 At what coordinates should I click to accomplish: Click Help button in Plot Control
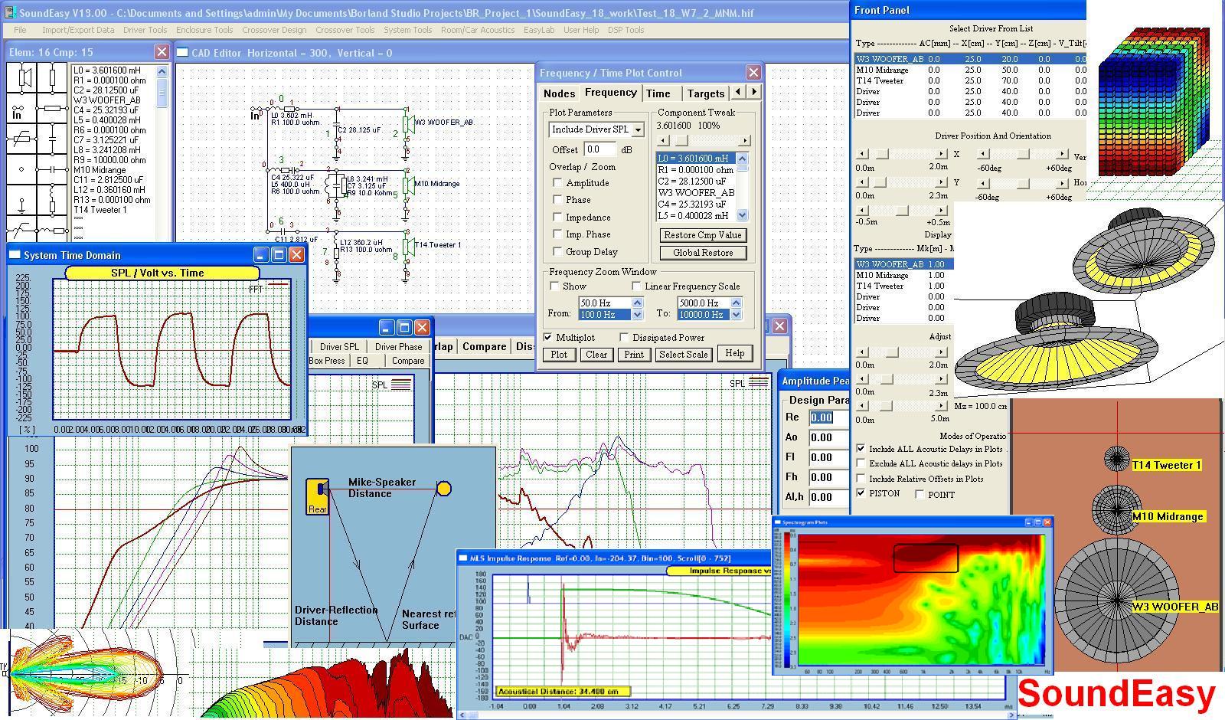(x=735, y=353)
